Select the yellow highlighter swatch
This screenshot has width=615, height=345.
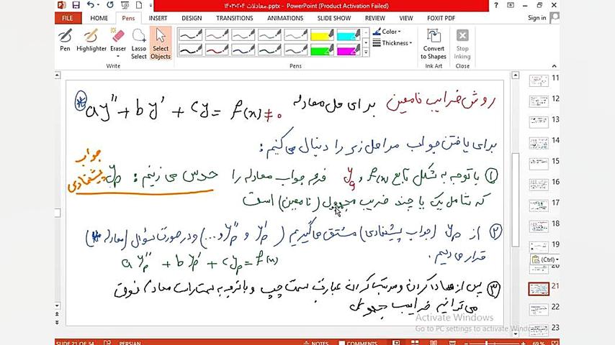coord(322,34)
